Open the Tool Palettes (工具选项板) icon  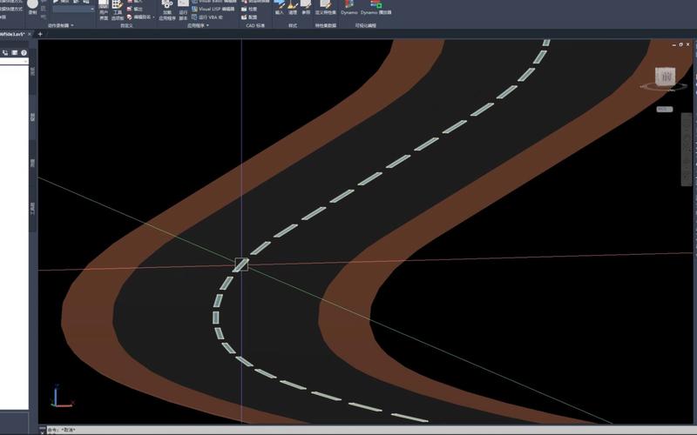tap(118, 9)
